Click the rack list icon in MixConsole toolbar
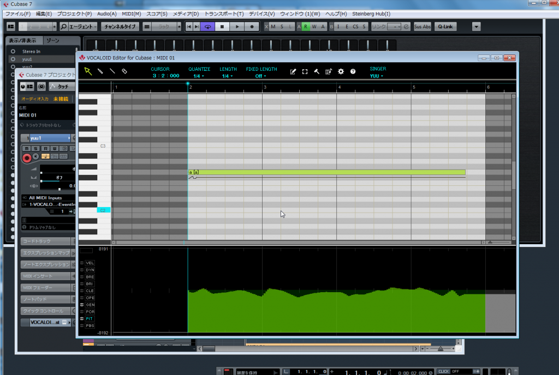The image size is (559, 375). [x=146, y=27]
